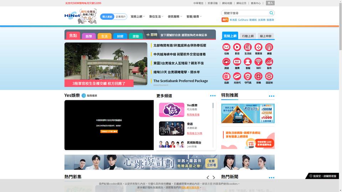The image size is (342, 192).
Task: Click the game controller icon beside 生活誌
Action: click(x=259, y=47)
